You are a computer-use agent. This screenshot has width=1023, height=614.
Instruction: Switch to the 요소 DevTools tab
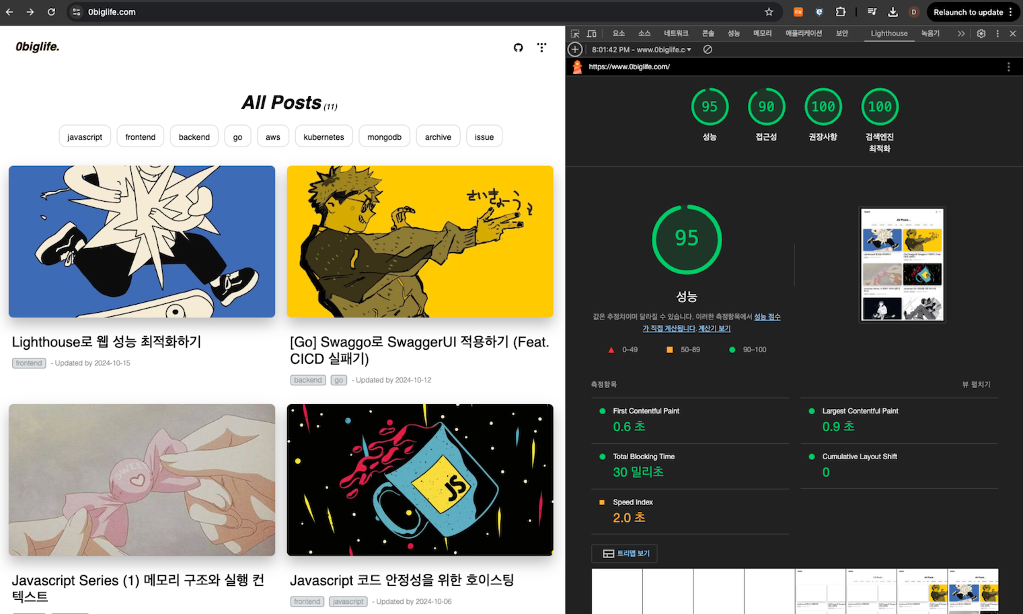(619, 34)
